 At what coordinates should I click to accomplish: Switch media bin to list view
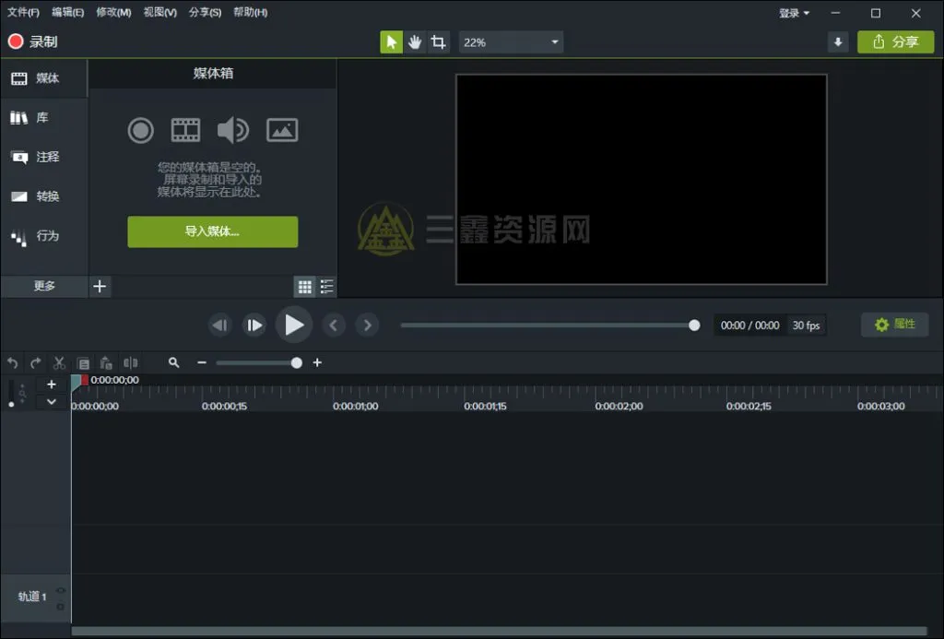pos(327,287)
